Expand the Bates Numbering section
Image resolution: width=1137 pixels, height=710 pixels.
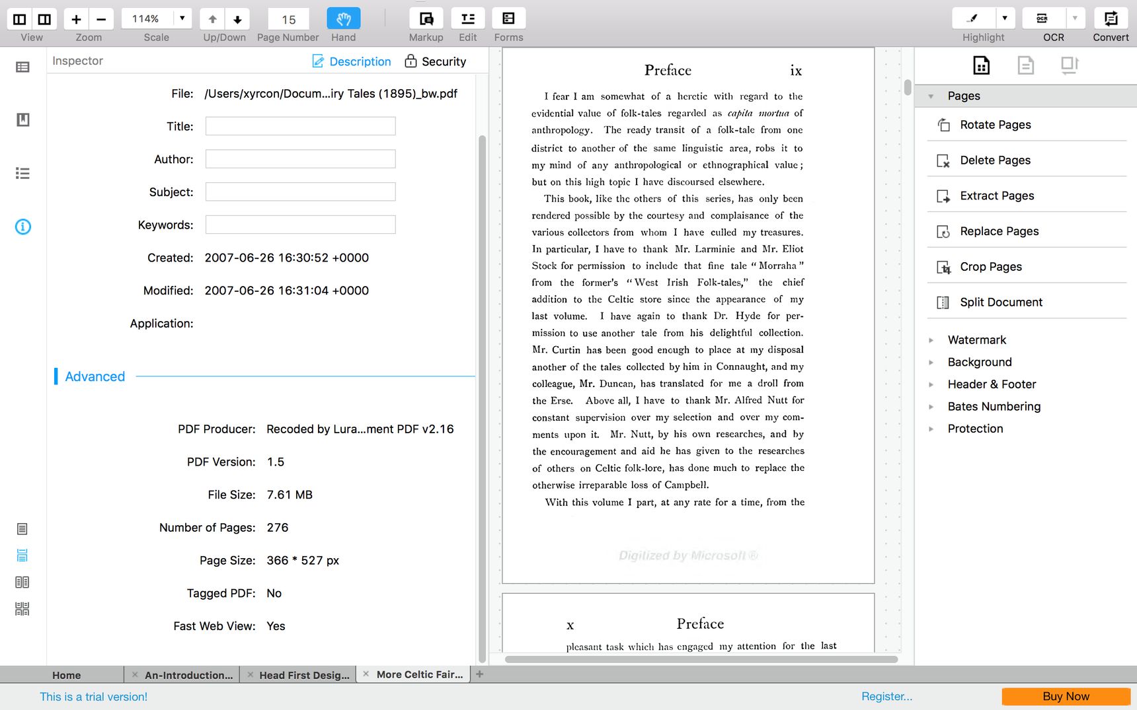click(x=931, y=407)
